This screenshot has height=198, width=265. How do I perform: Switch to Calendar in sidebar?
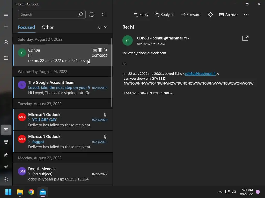(x=6, y=142)
